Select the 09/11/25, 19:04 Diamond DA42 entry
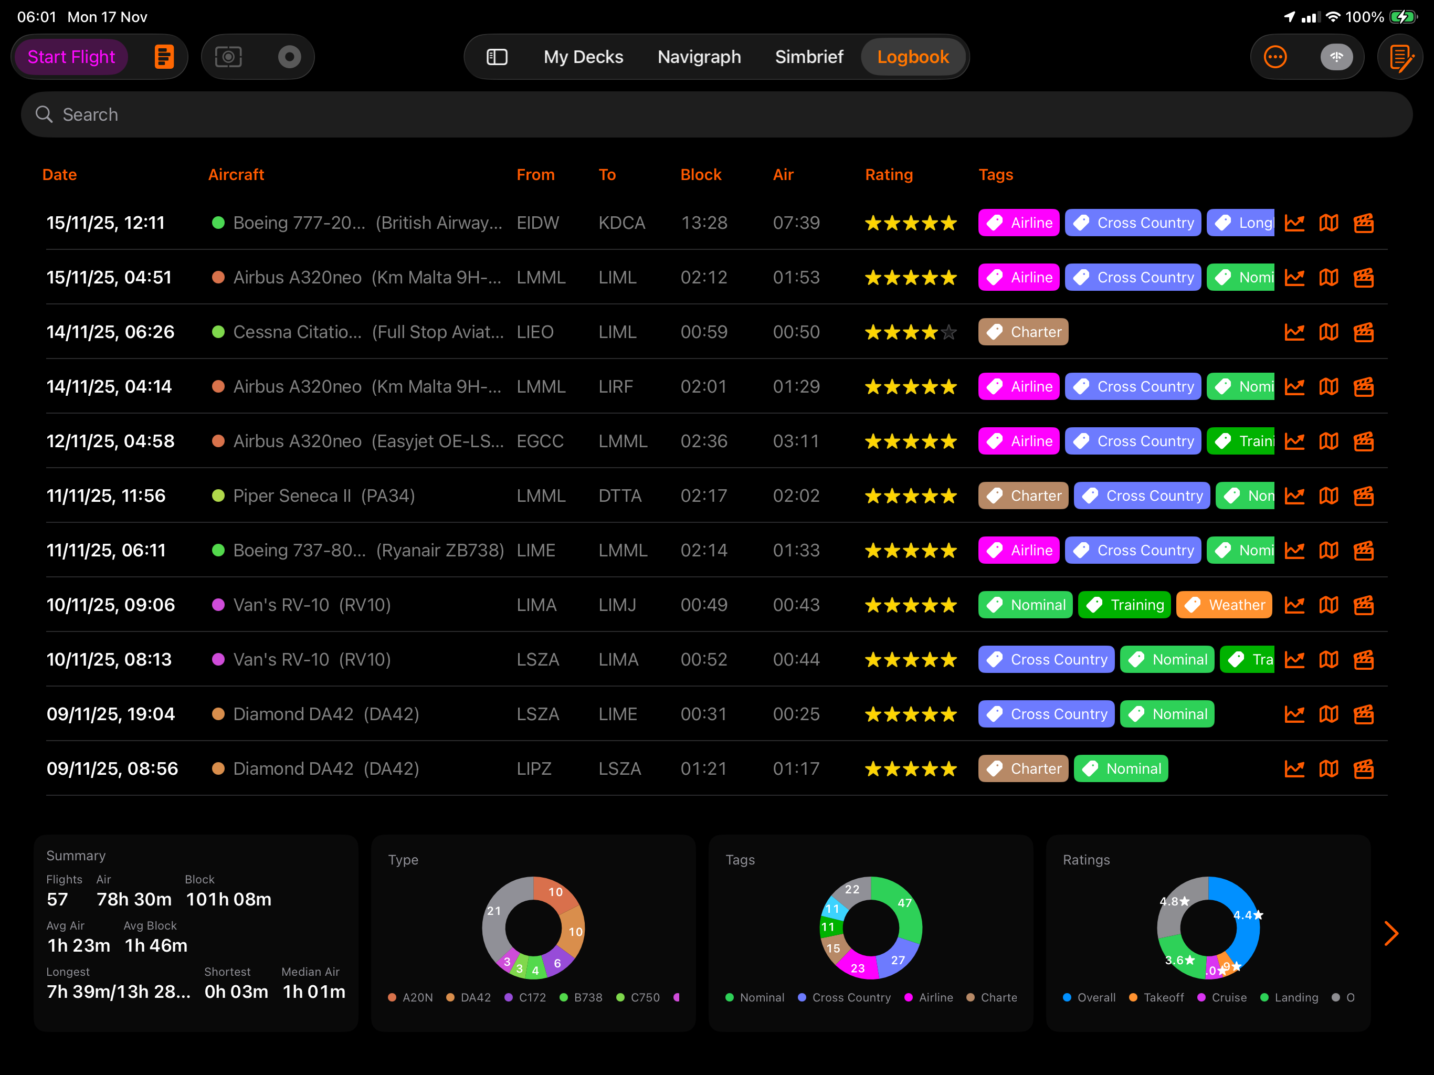The image size is (1434, 1075). click(x=716, y=714)
